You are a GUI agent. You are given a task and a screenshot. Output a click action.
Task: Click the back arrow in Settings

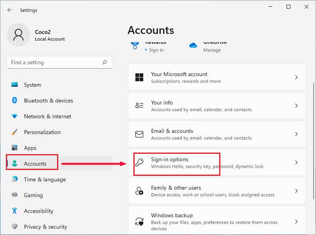9,10
